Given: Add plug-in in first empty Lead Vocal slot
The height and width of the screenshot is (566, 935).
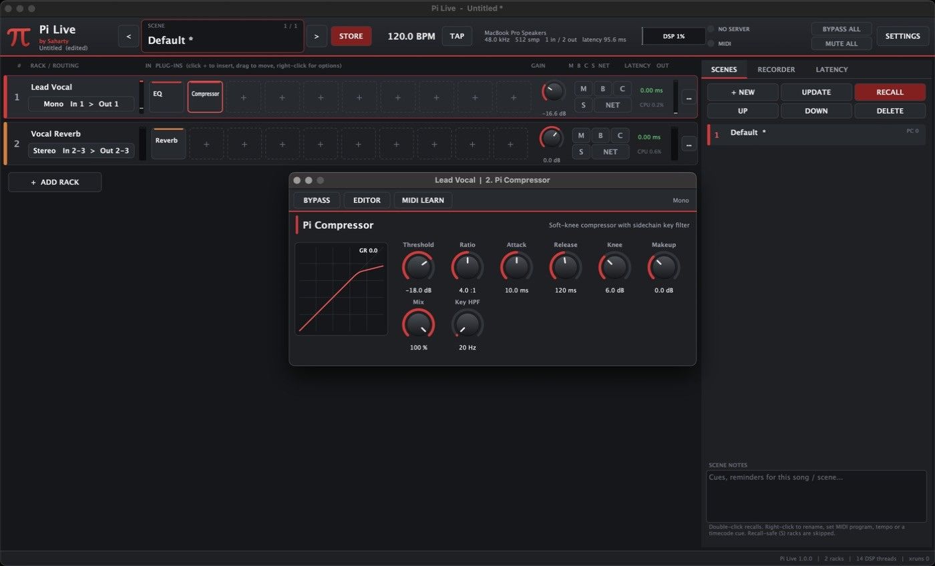Looking at the screenshot, I should (x=243, y=97).
